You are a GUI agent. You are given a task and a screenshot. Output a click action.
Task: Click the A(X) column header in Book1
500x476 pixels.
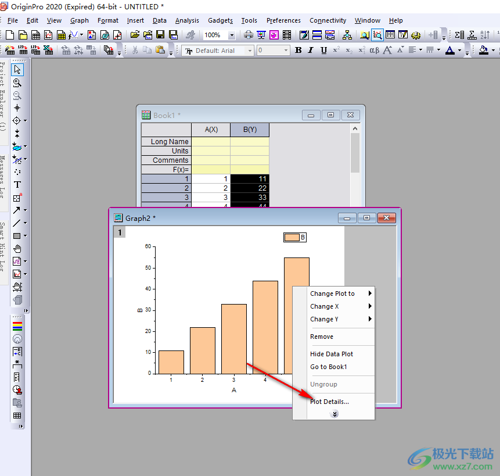[211, 130]
